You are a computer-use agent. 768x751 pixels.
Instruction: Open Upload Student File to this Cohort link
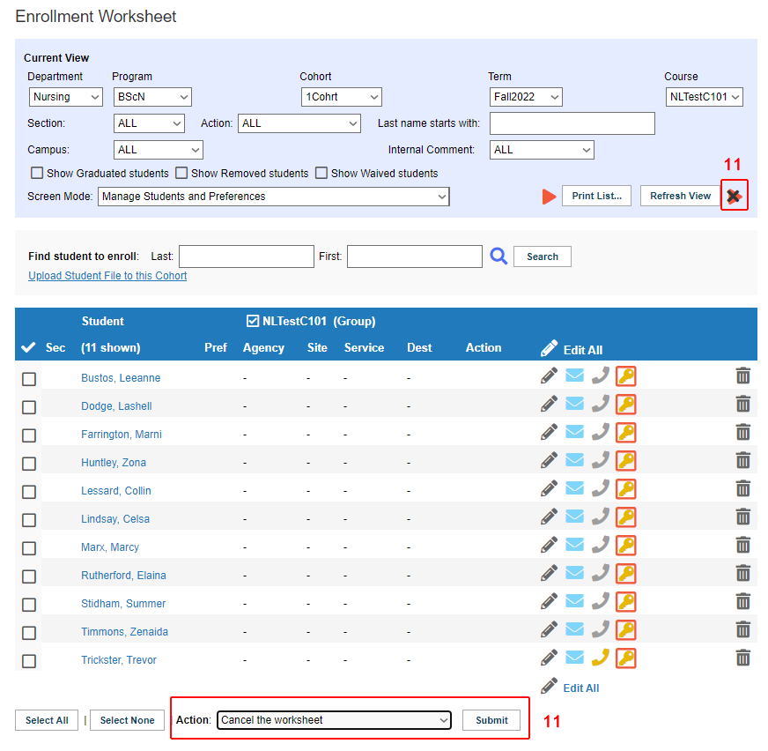point(107,276)
